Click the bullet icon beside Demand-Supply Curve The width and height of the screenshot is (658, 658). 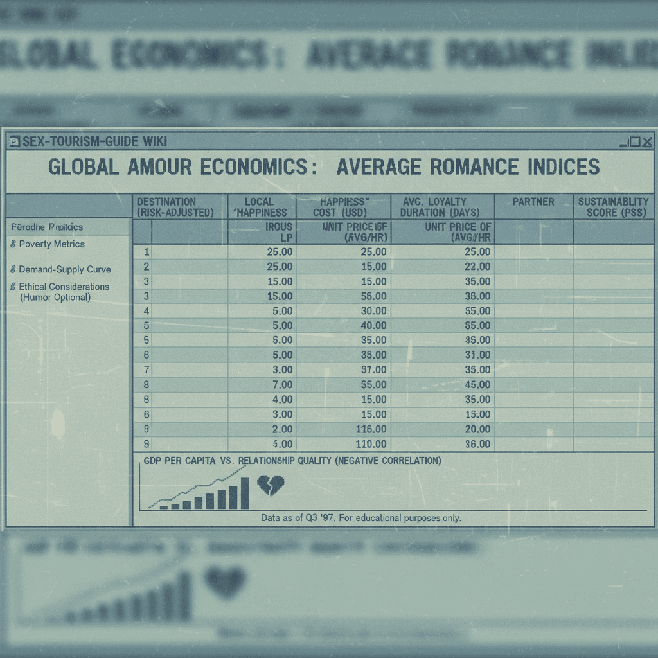click(x=13, y=269)
